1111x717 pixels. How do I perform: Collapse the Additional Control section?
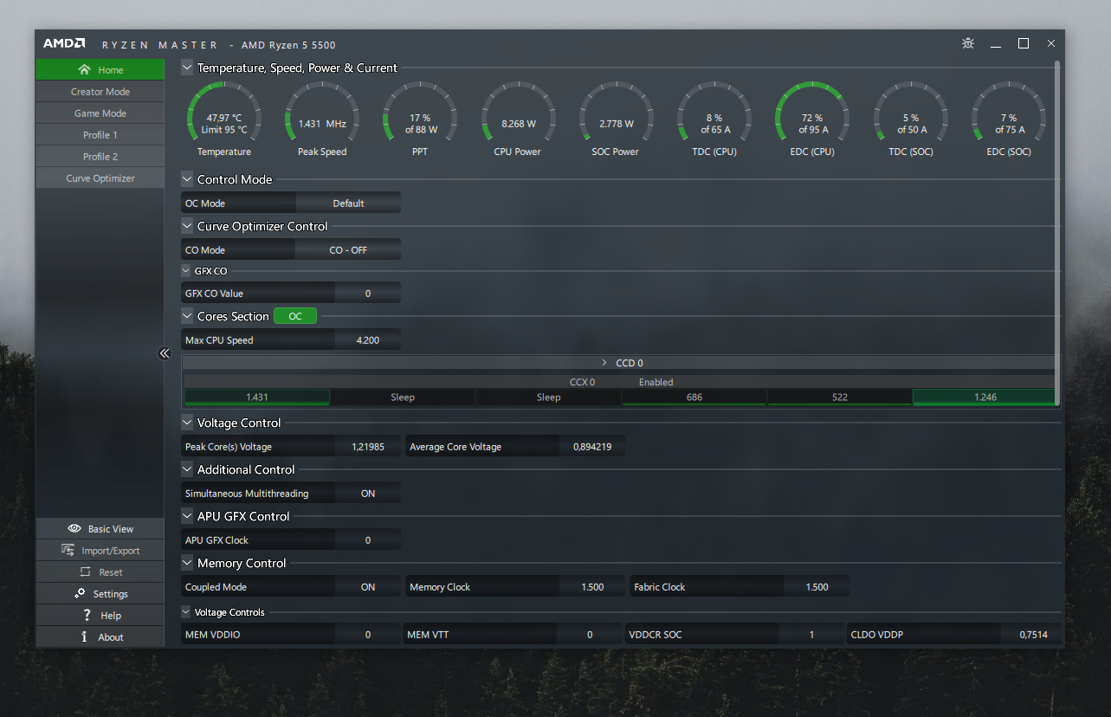(187, 469)
